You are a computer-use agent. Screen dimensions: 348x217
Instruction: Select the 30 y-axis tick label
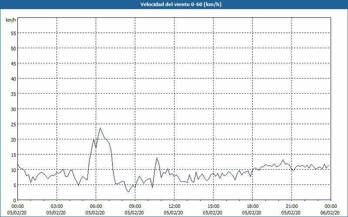coord(13,109)
